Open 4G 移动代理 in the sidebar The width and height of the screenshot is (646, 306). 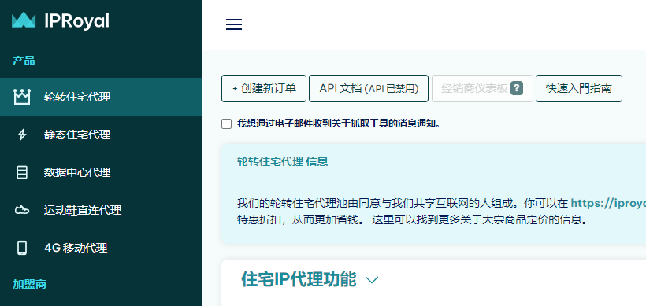coord(101,248)
